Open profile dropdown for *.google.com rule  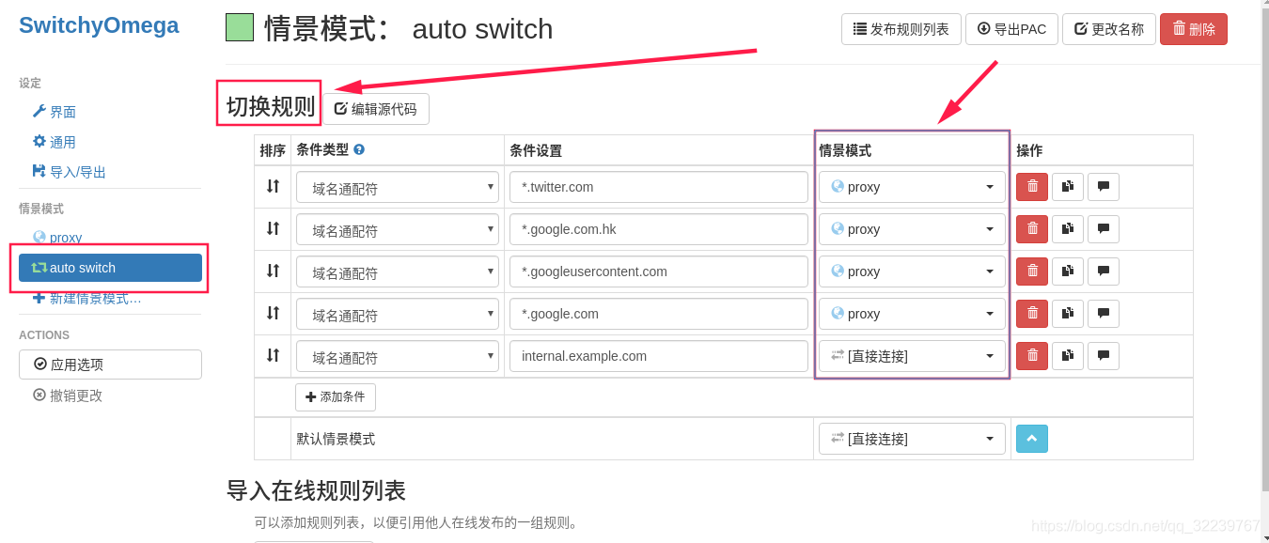point(912,314)
